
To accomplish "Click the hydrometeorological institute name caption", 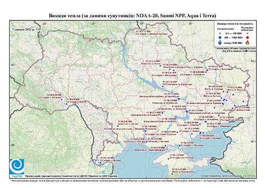I will point(71,176).
